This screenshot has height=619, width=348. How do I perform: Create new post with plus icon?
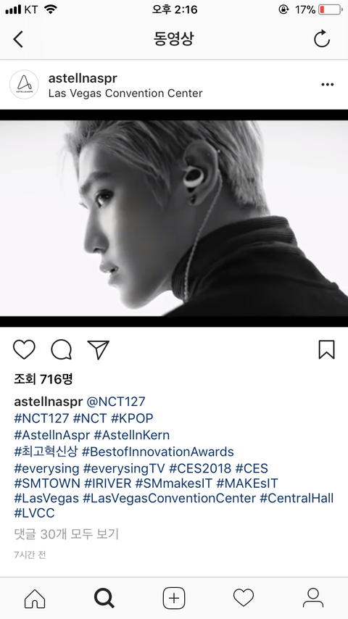tap(174, 599)
